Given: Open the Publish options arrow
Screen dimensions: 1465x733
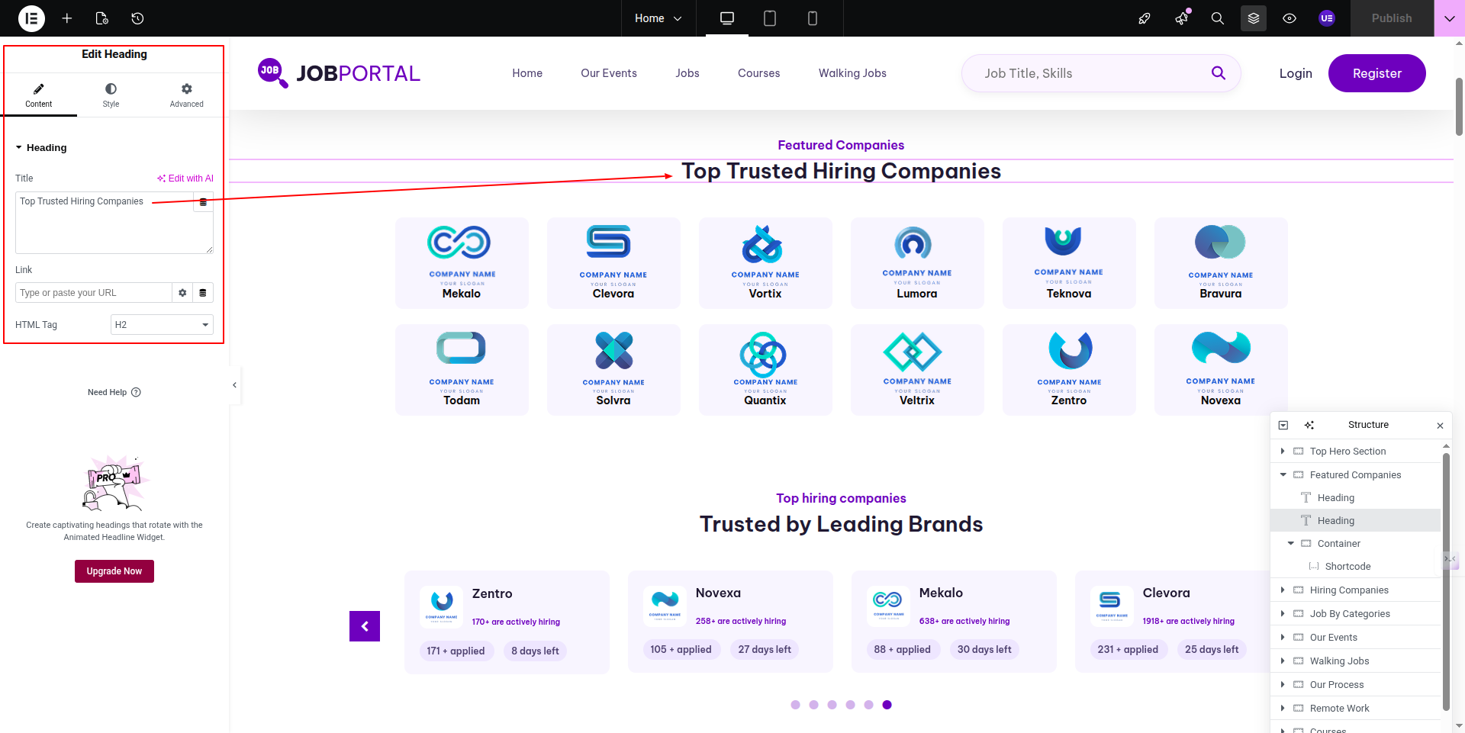Looking at the screenshot, I should [x=1449, y=18].
